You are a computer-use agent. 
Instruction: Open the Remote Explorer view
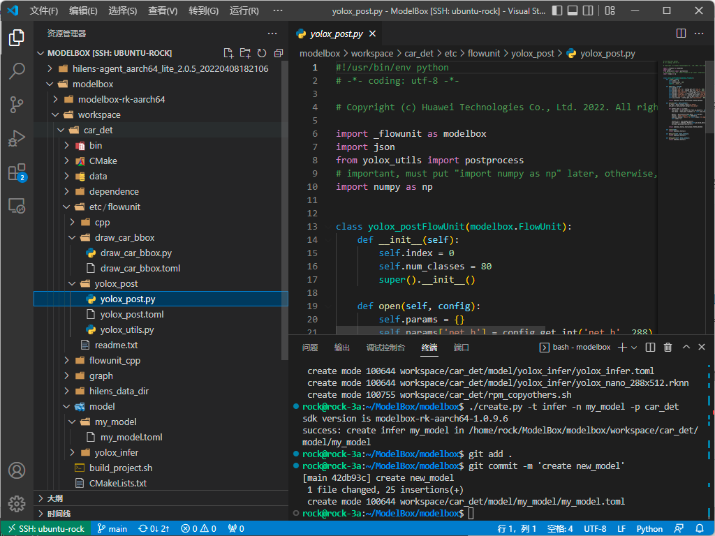coord(17,206)
